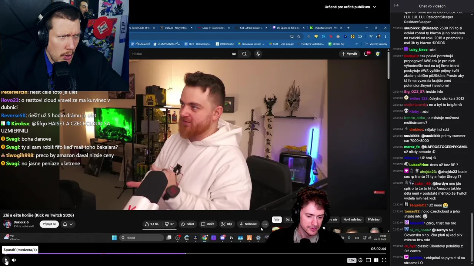Viewport: 474px width, 266px height.
Task: Expand the "Určené pre určité publikum" dropdown
Action: click(350, 7)
